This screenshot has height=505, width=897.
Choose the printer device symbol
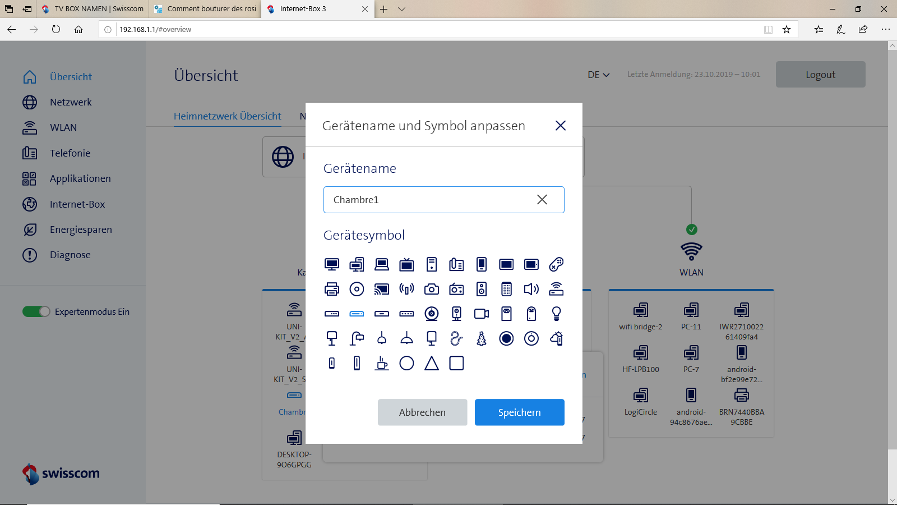click(332, 289)
